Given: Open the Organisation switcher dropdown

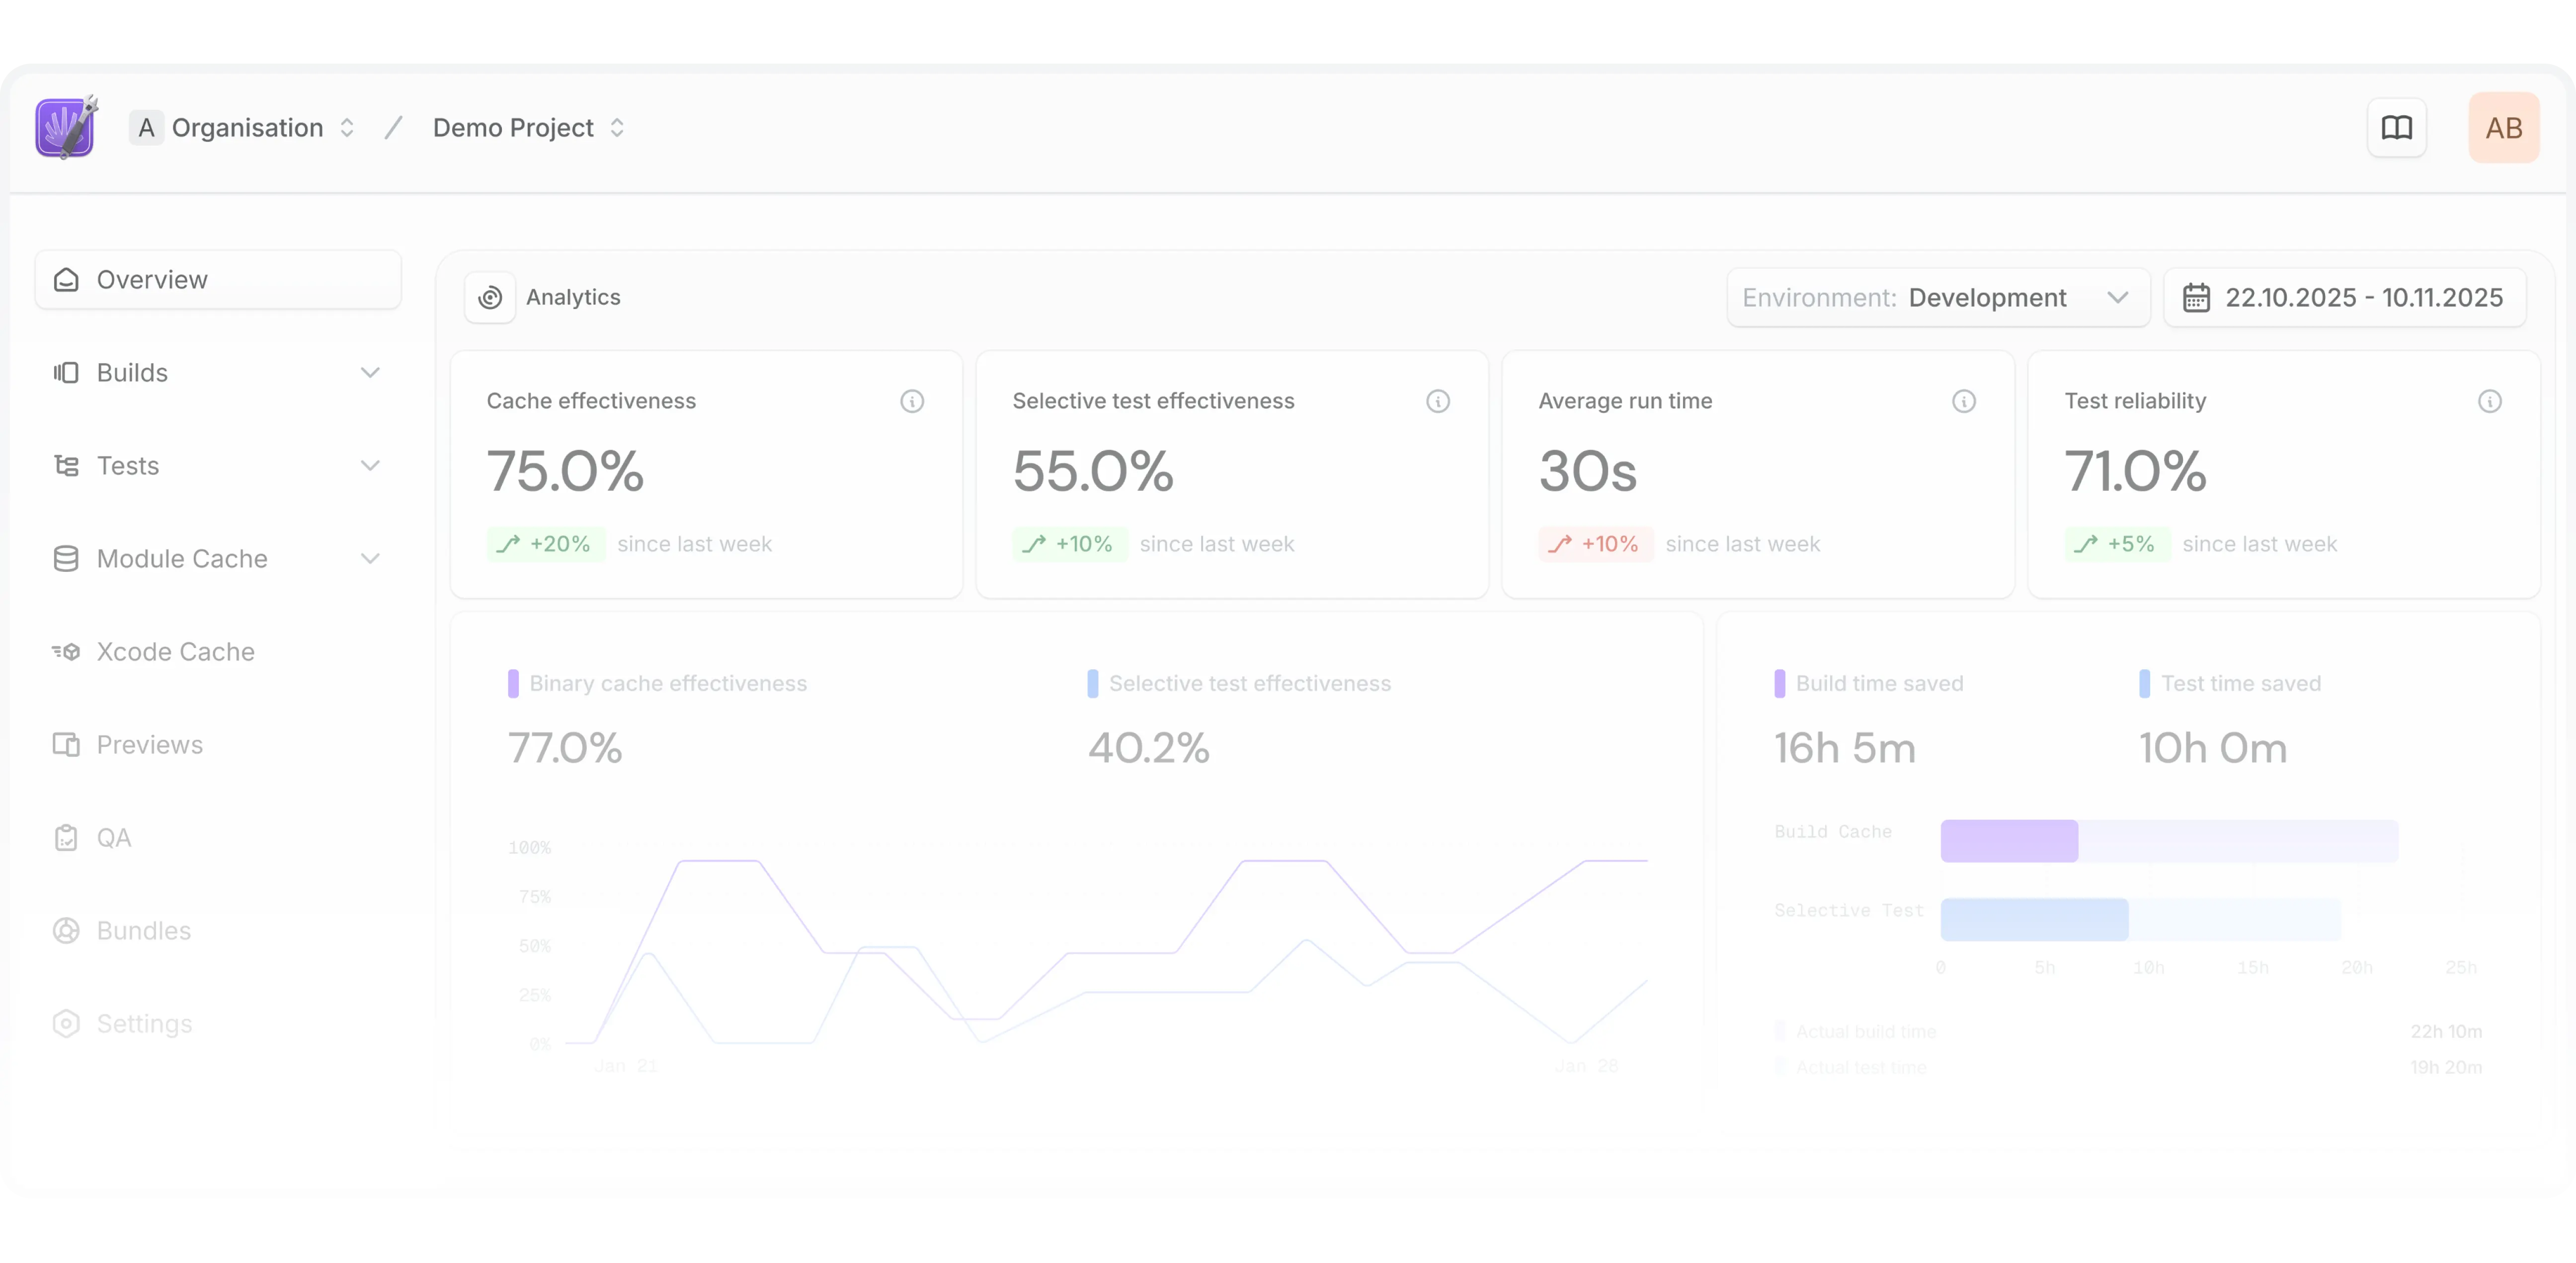Looking at the screenshot, I should click(x=246, y=128).
